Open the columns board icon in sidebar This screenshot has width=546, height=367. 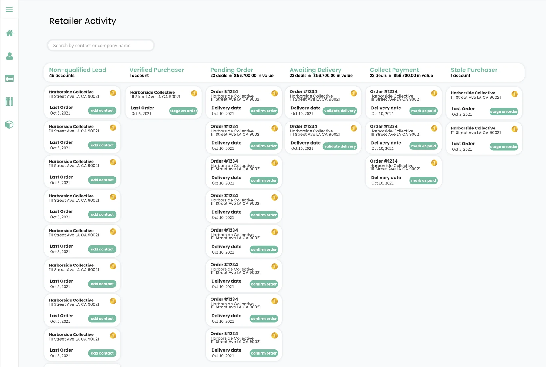coord(9,101)
